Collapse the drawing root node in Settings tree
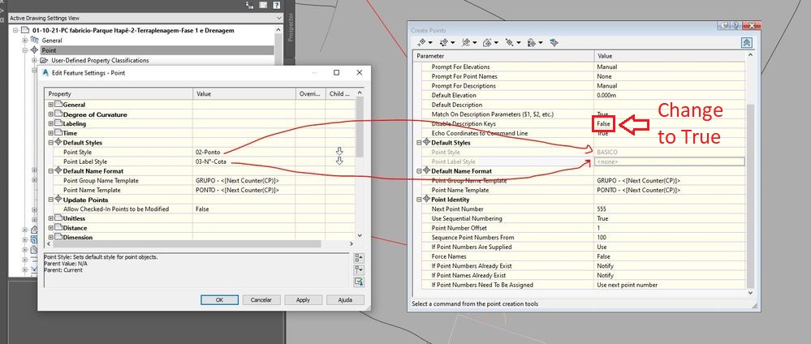811x344 pixels. (15, 31)
